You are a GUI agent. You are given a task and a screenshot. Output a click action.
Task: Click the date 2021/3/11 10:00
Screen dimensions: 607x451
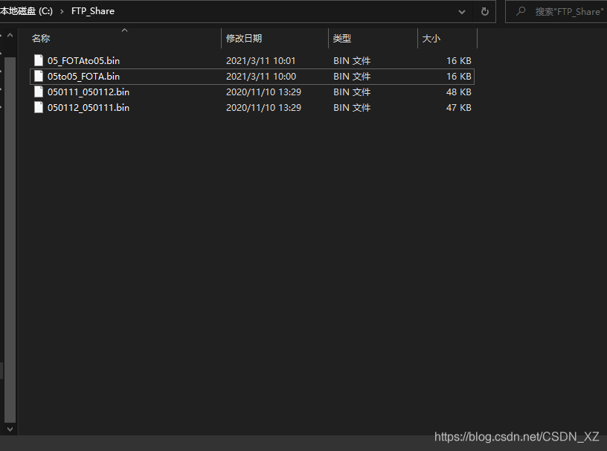coord(261,77)
